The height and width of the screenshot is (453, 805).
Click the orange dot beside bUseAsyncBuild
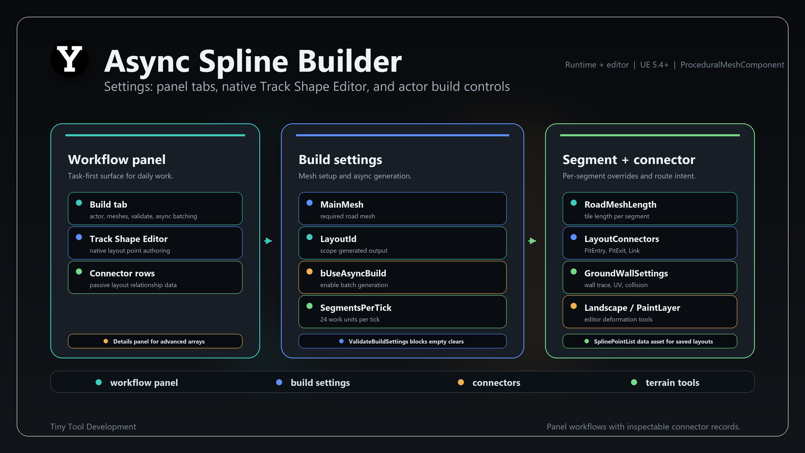pyautogui.click(x=309, y=271)
